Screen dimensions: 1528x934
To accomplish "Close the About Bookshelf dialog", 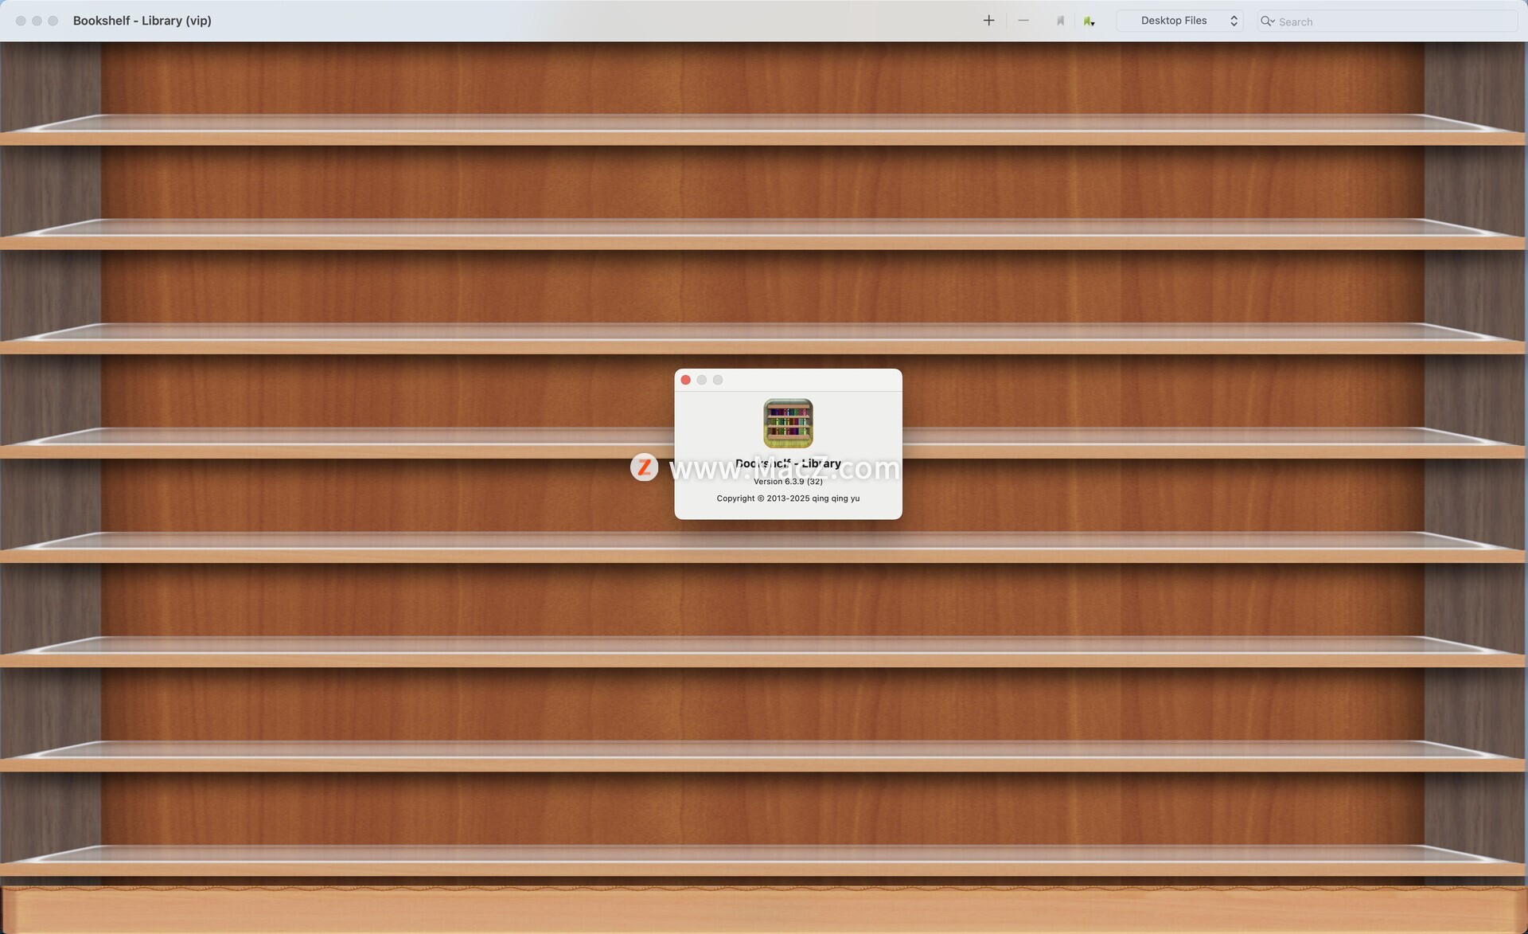I will coord(685,380).
